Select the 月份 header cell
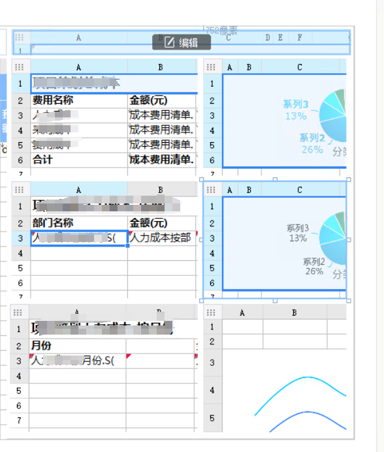This screenshot has height=452, width=384. click(77, 346)
